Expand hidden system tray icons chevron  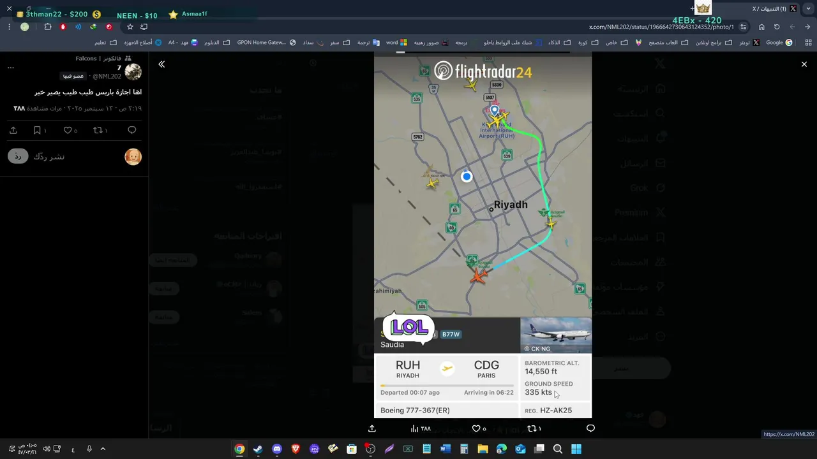103,449
